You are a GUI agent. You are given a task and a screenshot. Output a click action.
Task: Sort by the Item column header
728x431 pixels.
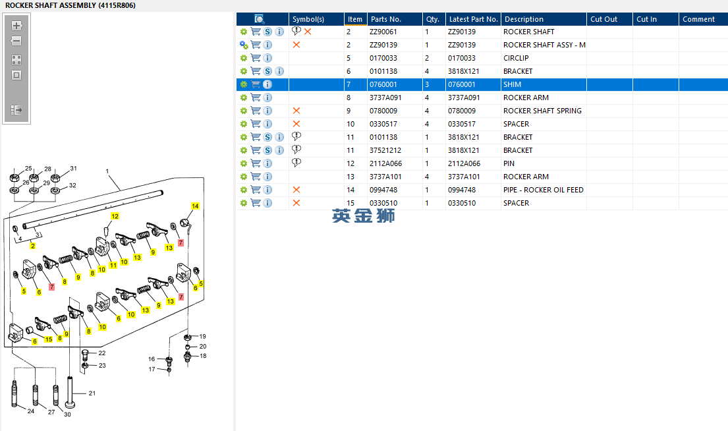[x=355, y=19]
